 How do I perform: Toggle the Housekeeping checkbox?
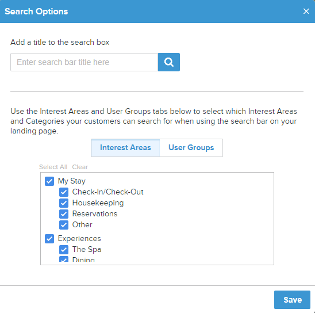coord(64,203)
